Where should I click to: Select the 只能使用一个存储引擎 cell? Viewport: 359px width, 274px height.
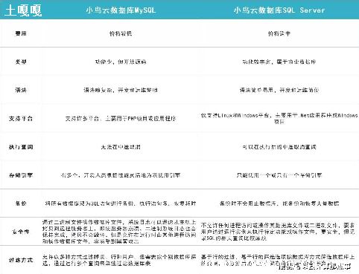pyautogui.click(x=279, y=175)
